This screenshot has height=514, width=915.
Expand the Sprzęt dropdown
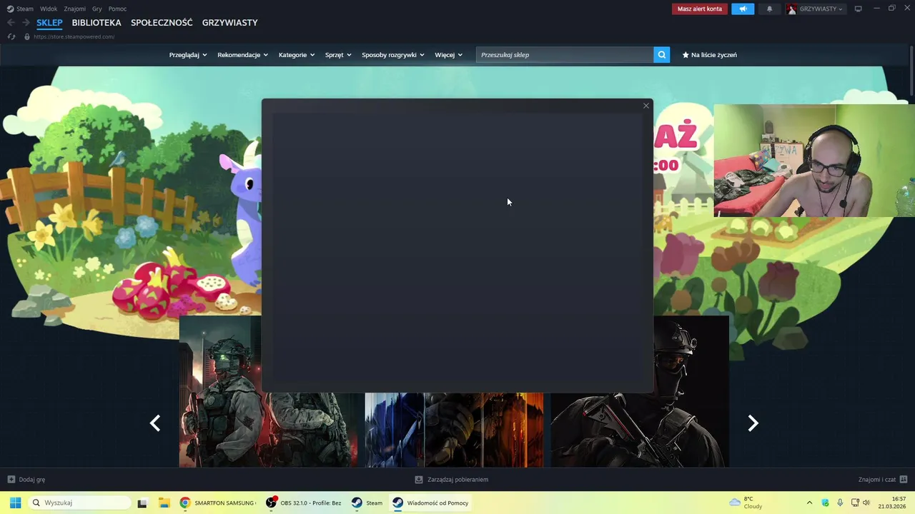338,54
